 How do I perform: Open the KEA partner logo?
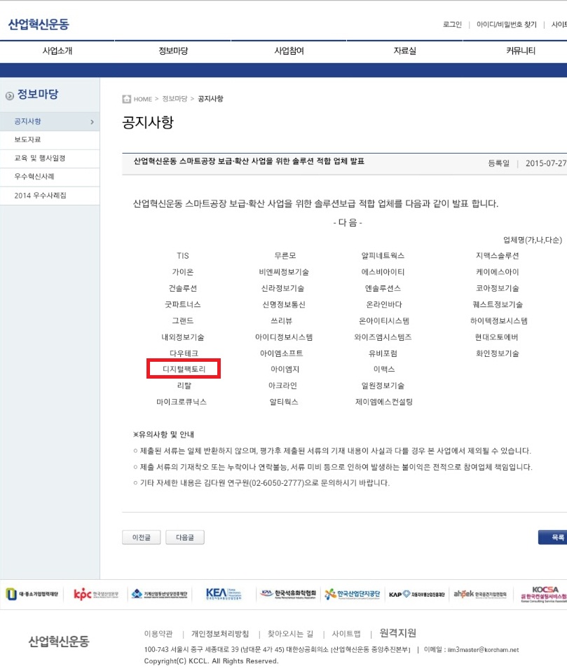point(223,594)
